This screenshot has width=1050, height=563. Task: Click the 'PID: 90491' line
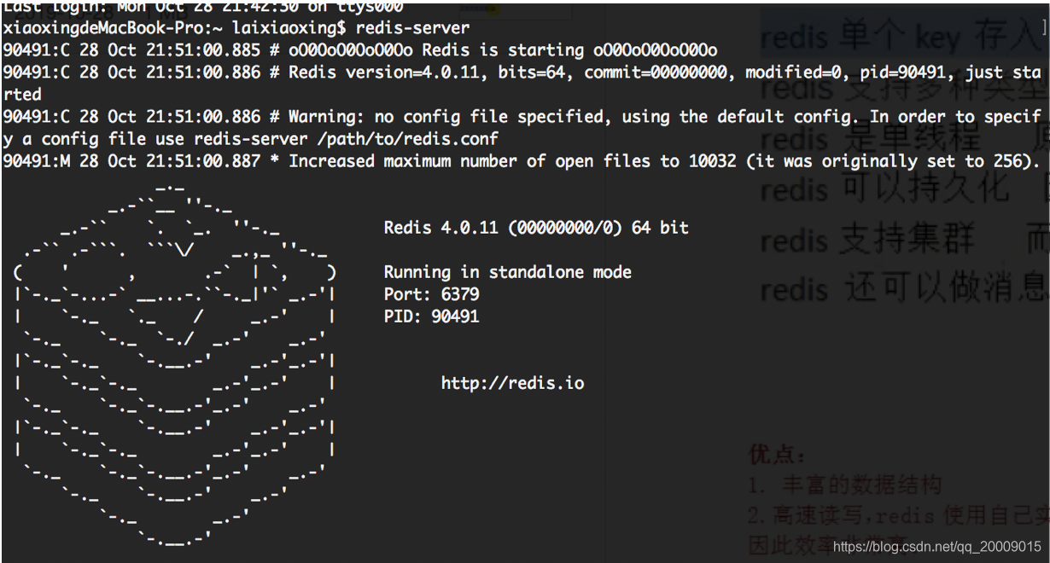point(431,316)
